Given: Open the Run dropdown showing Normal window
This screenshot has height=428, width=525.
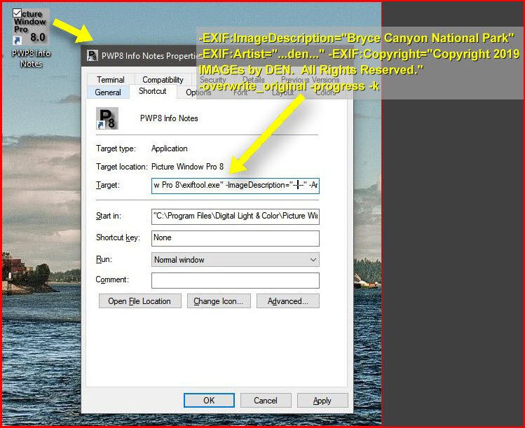Looking at the screenshot, I should 235,260.
